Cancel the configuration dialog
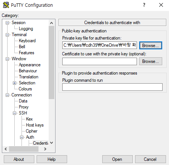The height and width of the screenshot is (165, 169). [150, 159]
